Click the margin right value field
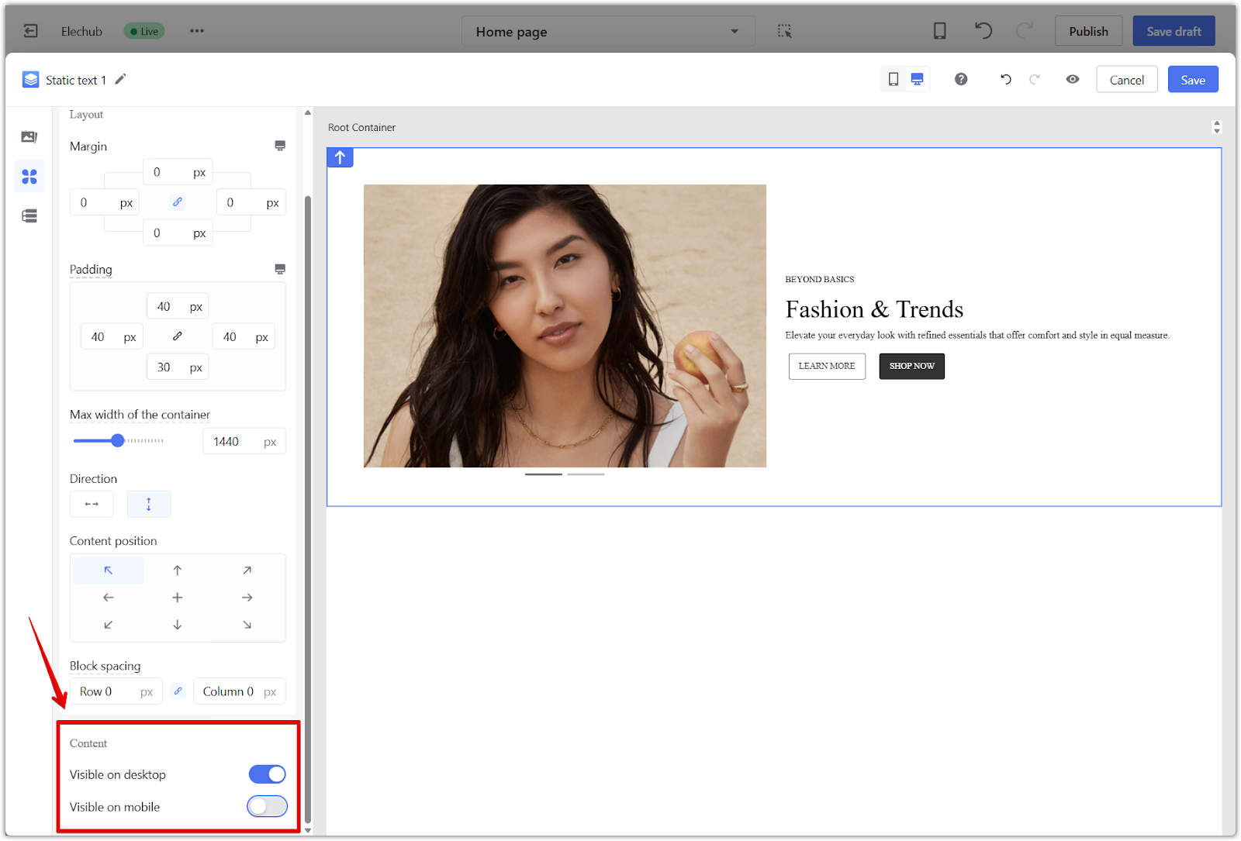 click(251, 202)
